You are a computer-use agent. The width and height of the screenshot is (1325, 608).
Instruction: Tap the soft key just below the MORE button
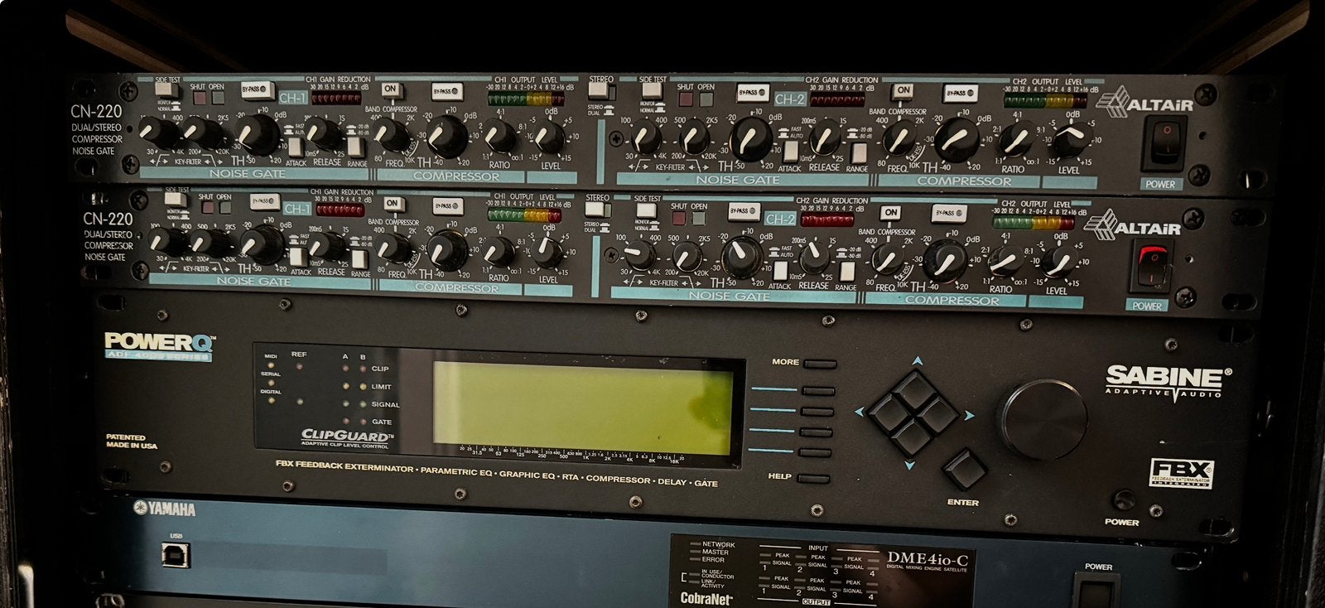coord(818,389)
